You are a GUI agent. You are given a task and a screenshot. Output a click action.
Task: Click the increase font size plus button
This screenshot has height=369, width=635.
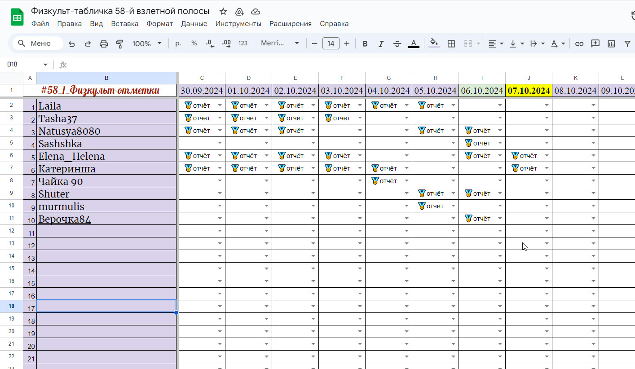347,44
